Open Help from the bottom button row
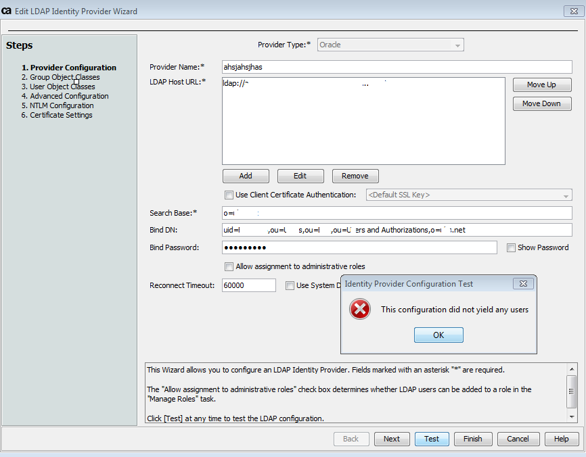 click(x=562, y=439)
